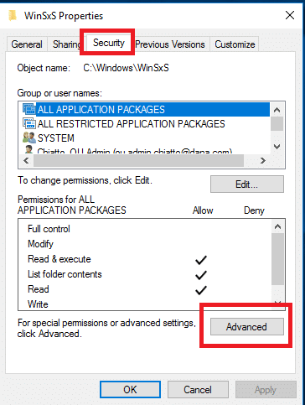Close the WinSxS Properties dialog

pos(290,15)
